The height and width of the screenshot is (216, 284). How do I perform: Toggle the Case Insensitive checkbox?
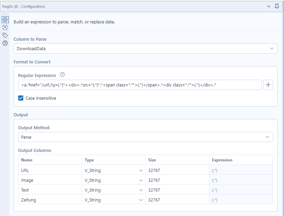pos(21,98)
